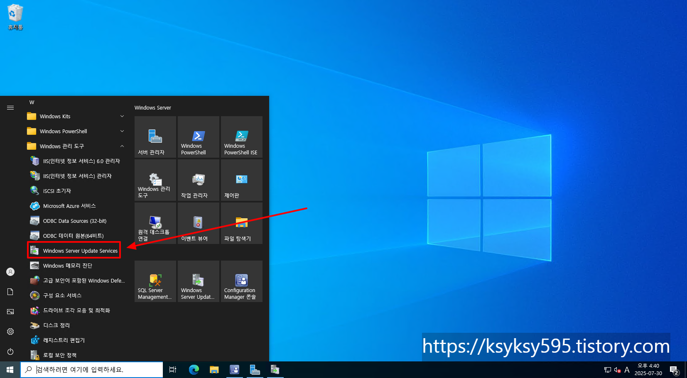Open Configuration Manager from the taskbar
This screenshot has height=378, width=687.
(x=235, y=370)
